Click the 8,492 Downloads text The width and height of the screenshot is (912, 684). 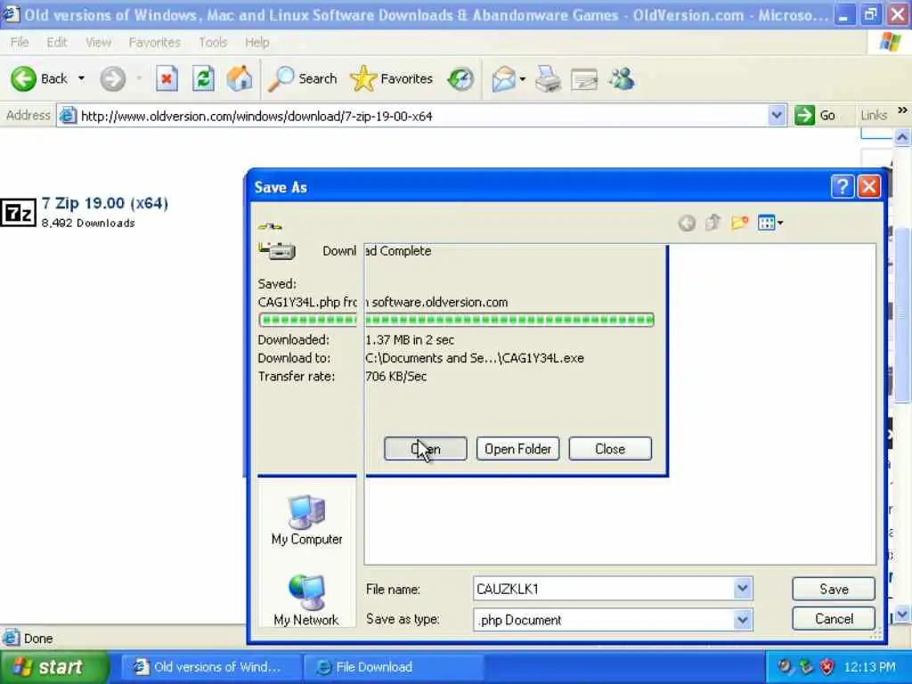pos(88,224)
